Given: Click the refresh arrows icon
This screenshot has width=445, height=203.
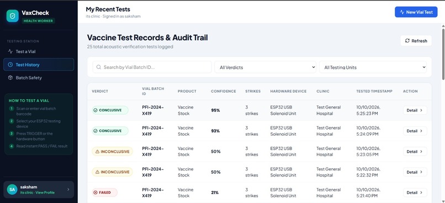Looking at the screenshot, I should (x=407, y=41).
